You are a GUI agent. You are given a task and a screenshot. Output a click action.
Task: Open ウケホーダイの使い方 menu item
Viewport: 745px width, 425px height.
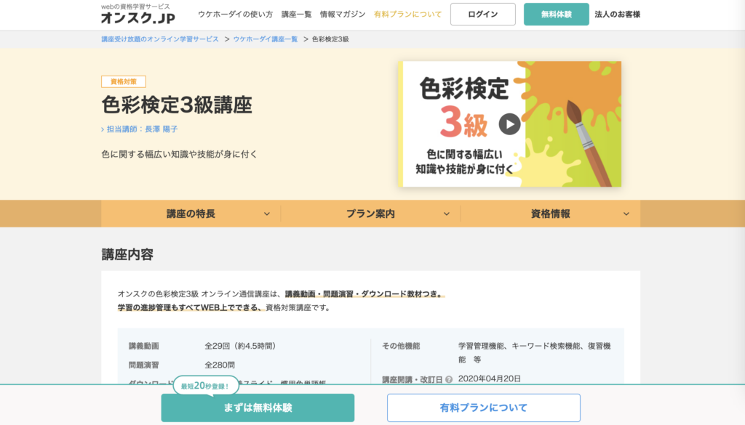[235, 15]
